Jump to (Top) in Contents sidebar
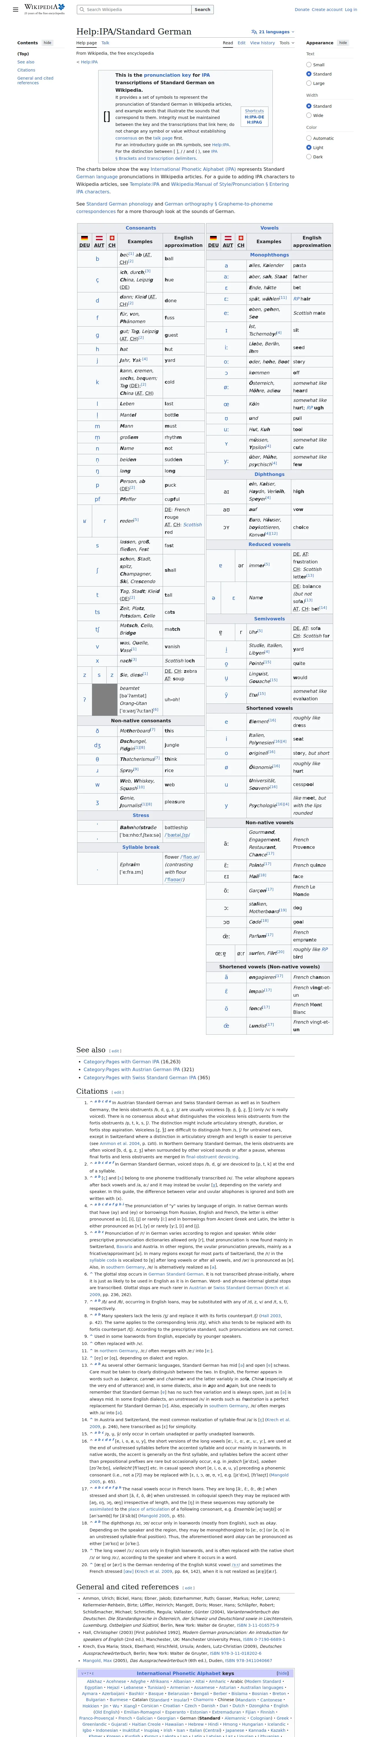This screenshot has width=371, height=1737. (23, 53)
